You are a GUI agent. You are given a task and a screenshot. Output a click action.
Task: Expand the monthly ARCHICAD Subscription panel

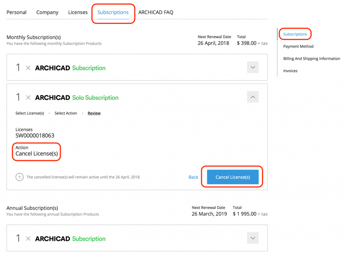[253, 67]
